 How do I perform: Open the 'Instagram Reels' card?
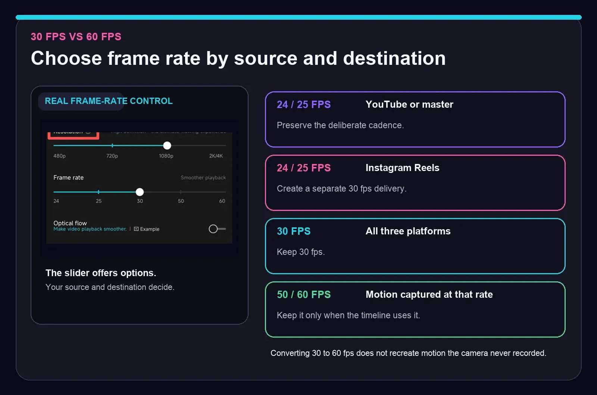(x=415, y=183)
